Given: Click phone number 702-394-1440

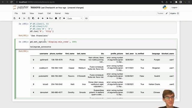Looking at the screenshot, I should click(57, 68).
